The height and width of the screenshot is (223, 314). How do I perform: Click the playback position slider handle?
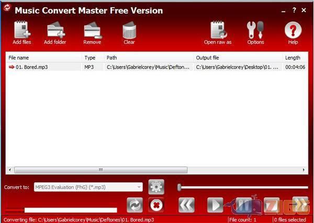tap(179, 187)
